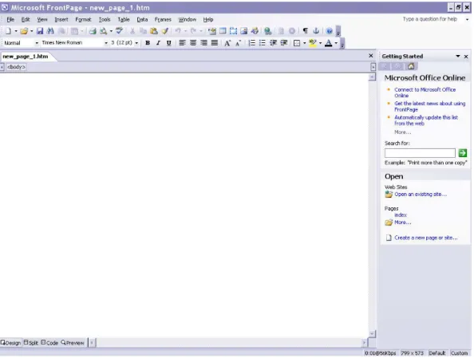Click Connect to Microsoft Office Online link
Viewport: 474px width, 358px height.
425,92
